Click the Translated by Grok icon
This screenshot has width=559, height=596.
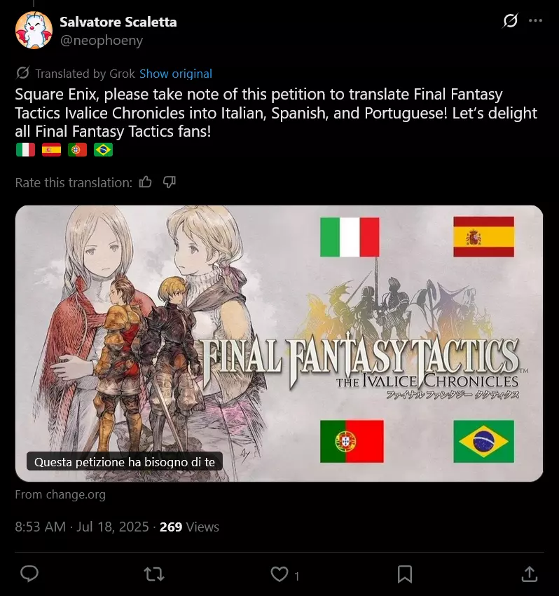pos(23,73)
